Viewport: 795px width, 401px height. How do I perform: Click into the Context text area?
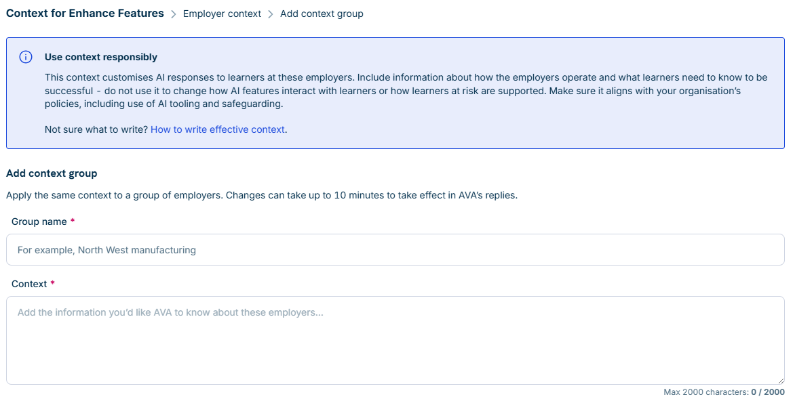coord(395,340)
